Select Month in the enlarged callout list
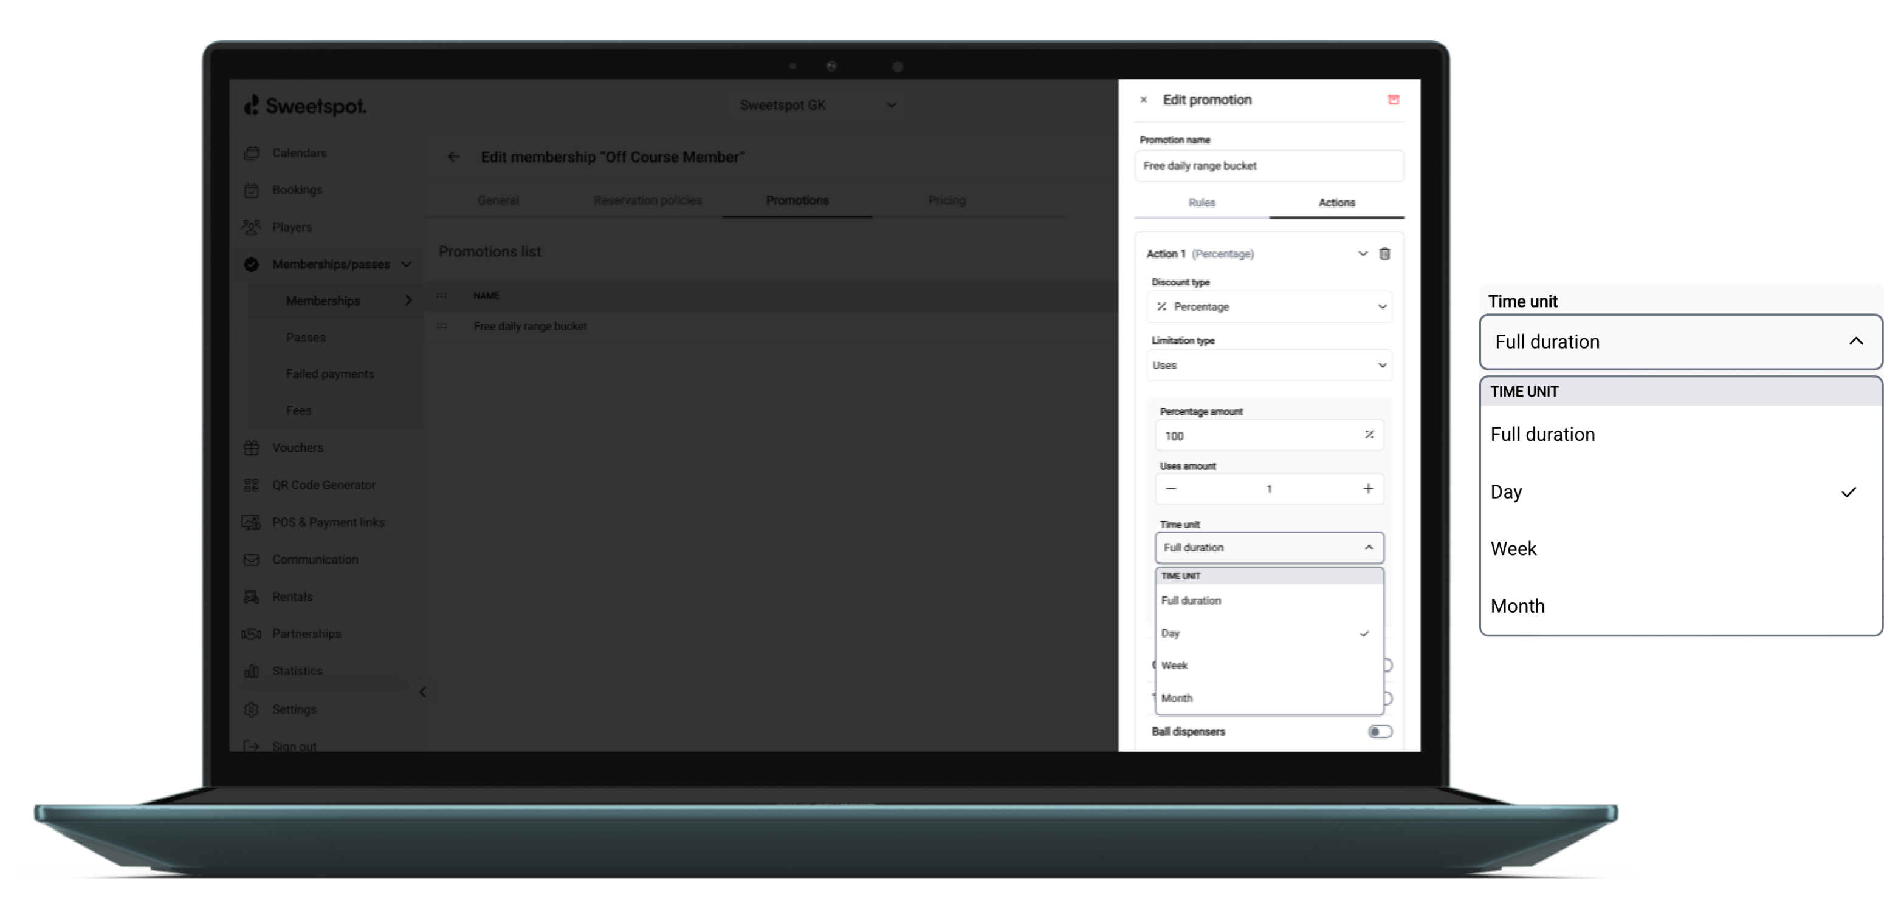The height and width of the screenshot is (923, 1884). pos(1680,606)
